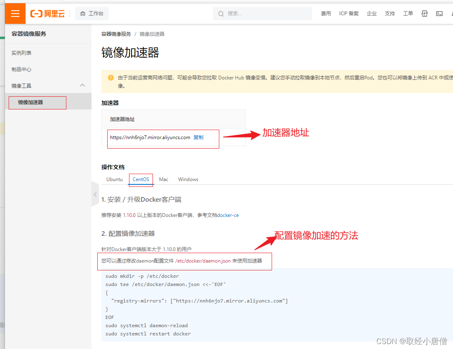The width and height of the screenshot is (453, 349).
Task: Click the Alibaba Cloud logo
Action: 47,14
